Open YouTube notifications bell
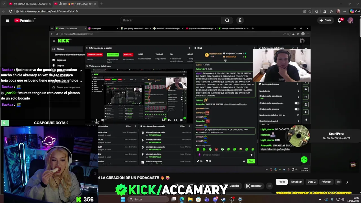The height and width of the screenshot is (203, 361). click(340, 20)
